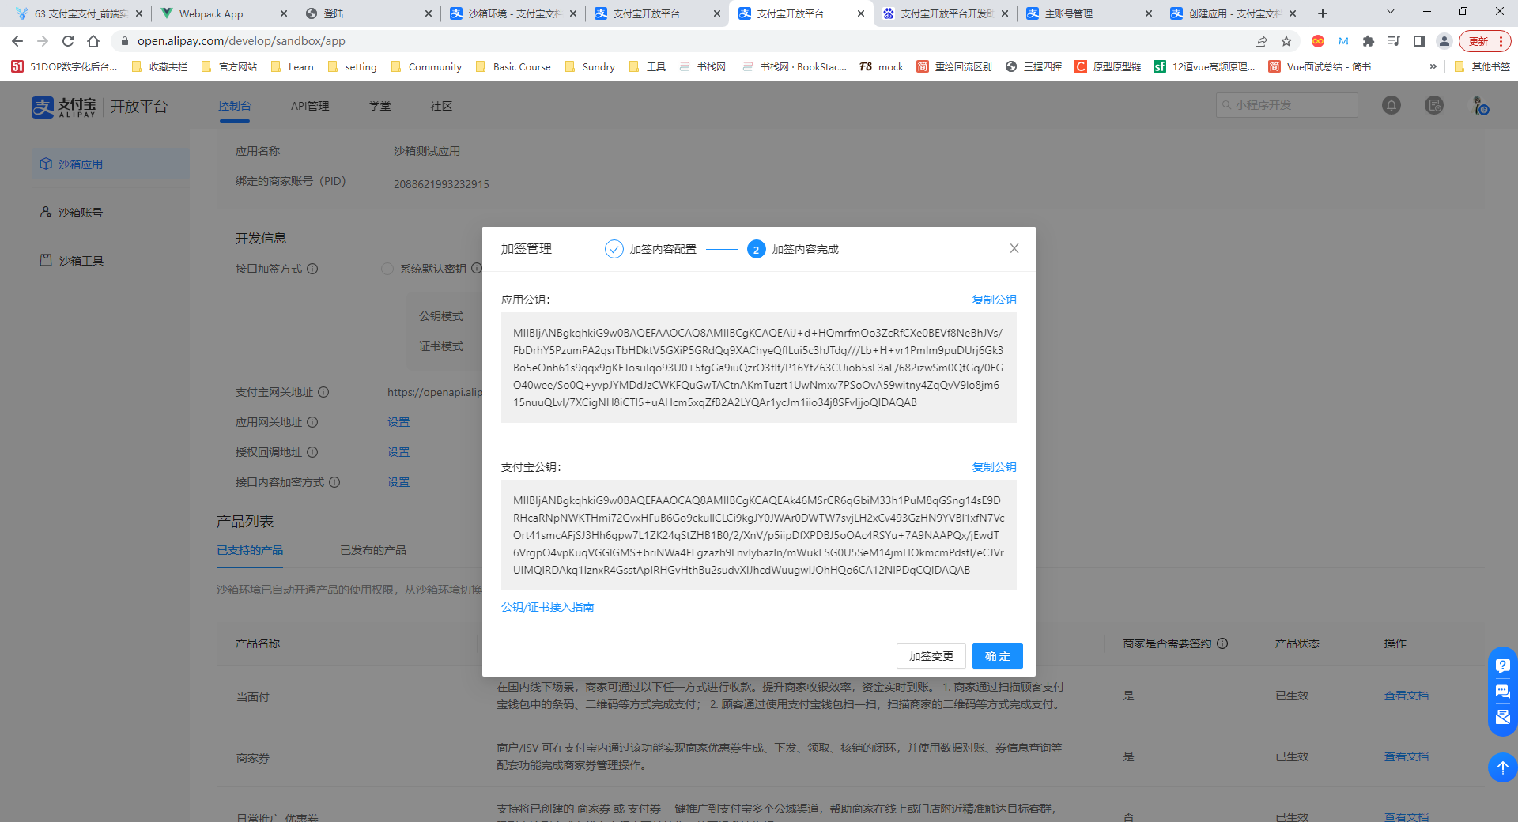Open a new browser tab
Image resolution: width=1518 pixels, height=822 pixels.
1323,13
